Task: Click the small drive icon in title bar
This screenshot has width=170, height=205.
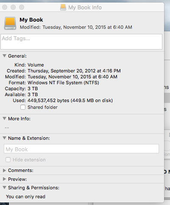Action: pos(63,7)
